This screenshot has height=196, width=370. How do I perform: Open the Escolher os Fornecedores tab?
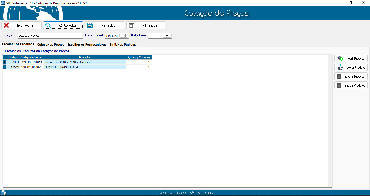pos(87,45)
